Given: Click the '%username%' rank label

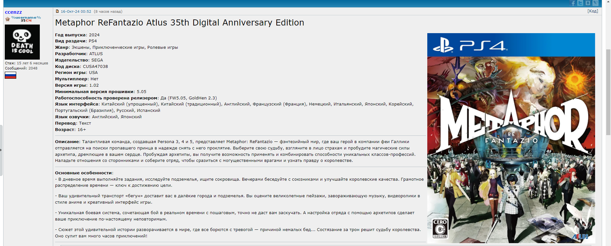Looking at the screenshot, I should [26, 18].
